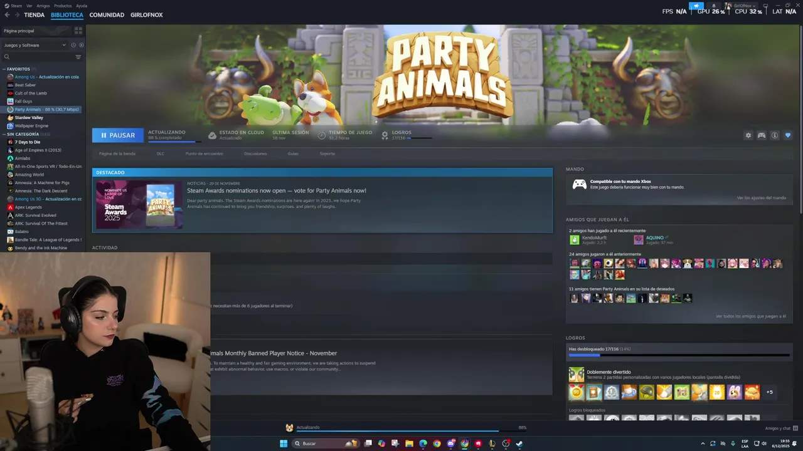803x451 pixels.
Task: Click the Windows taskbar Buscar search box
Action: click(x=325, y=443)
